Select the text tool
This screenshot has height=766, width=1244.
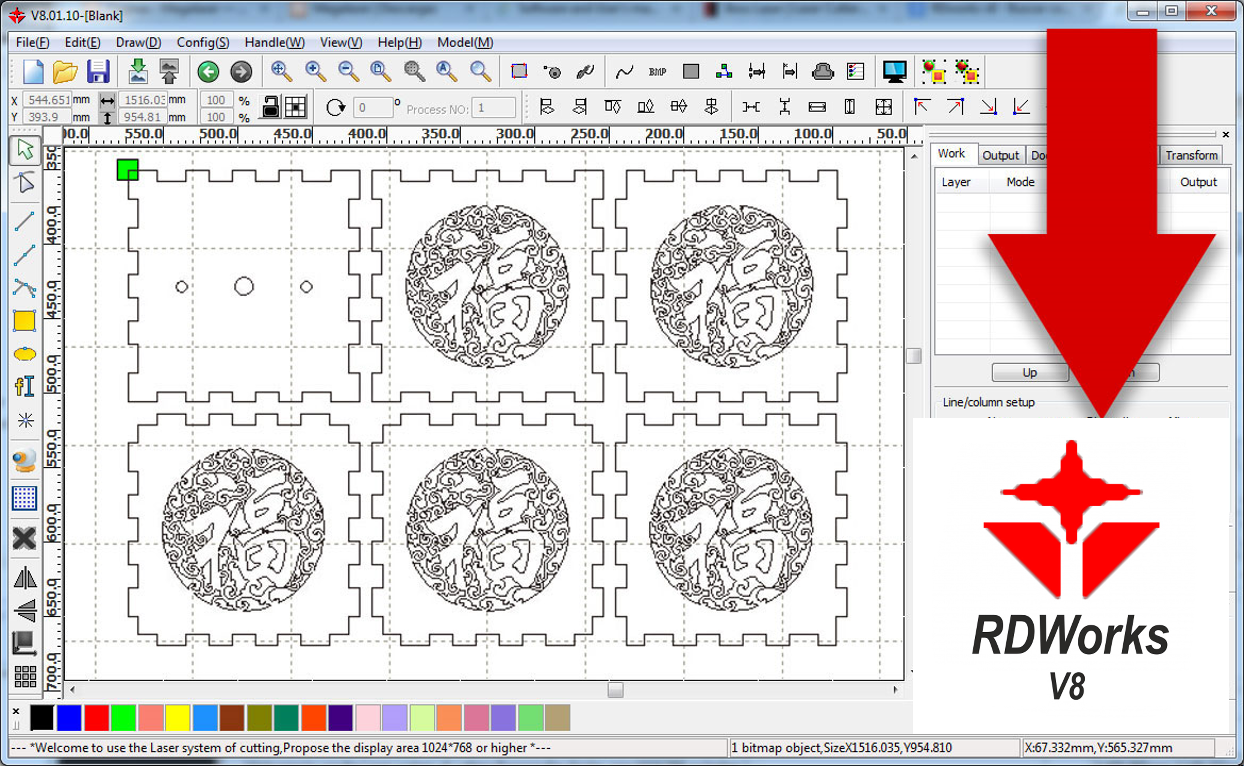tap(24, 387)
